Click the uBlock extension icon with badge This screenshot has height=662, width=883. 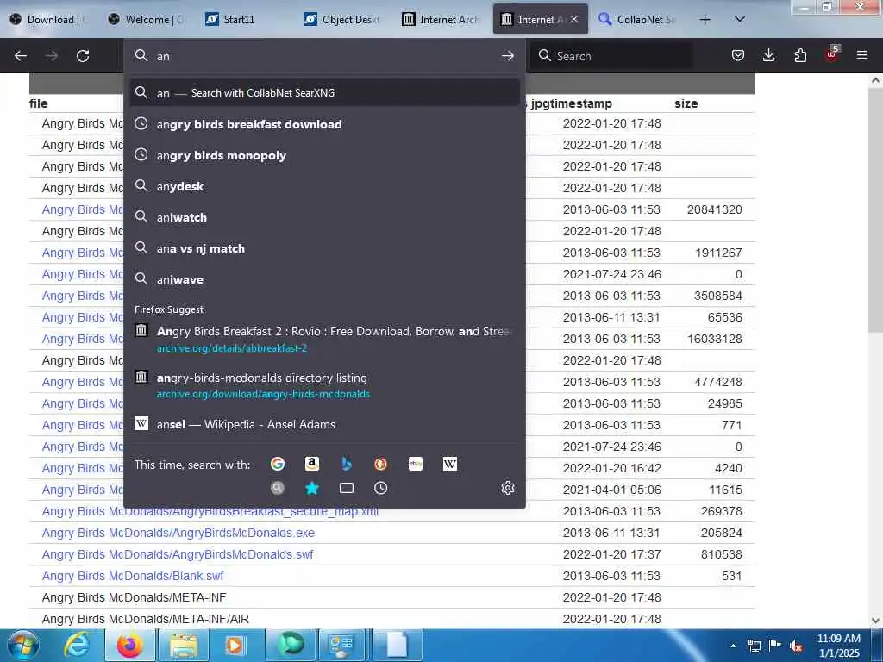point(832,54)
